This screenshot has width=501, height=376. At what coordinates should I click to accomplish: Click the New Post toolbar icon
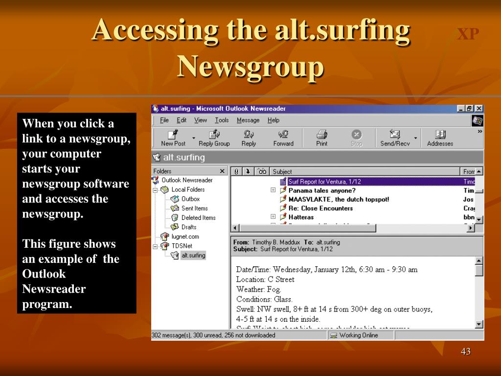click(173, 134)
